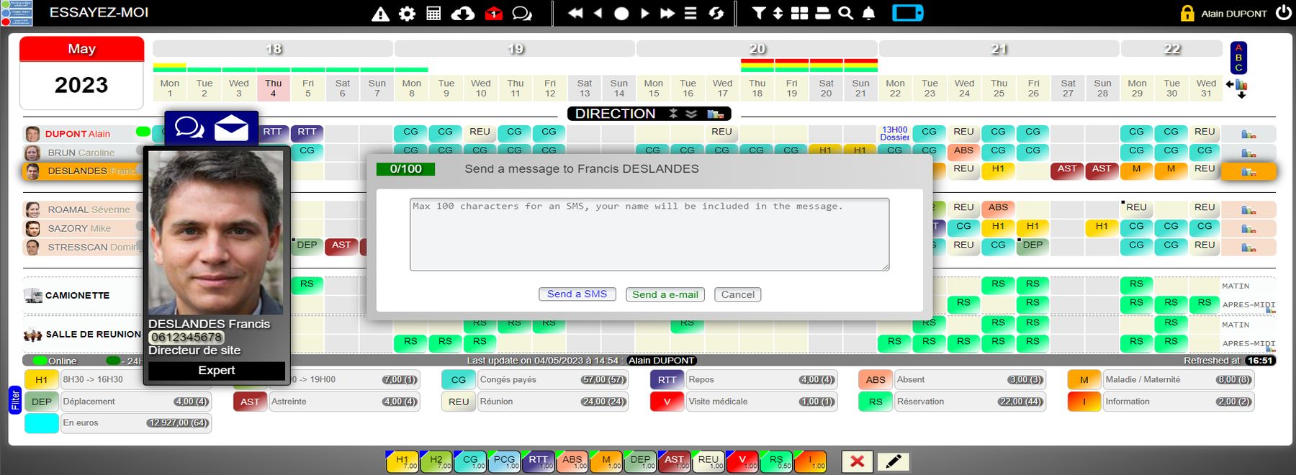
Task: Open the funnel filter icon
Action: [x=759, y=14]
